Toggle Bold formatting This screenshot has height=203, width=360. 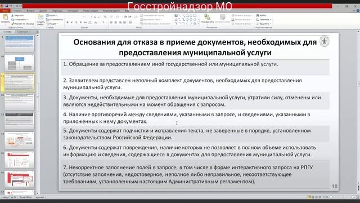(x=67, y=23)
